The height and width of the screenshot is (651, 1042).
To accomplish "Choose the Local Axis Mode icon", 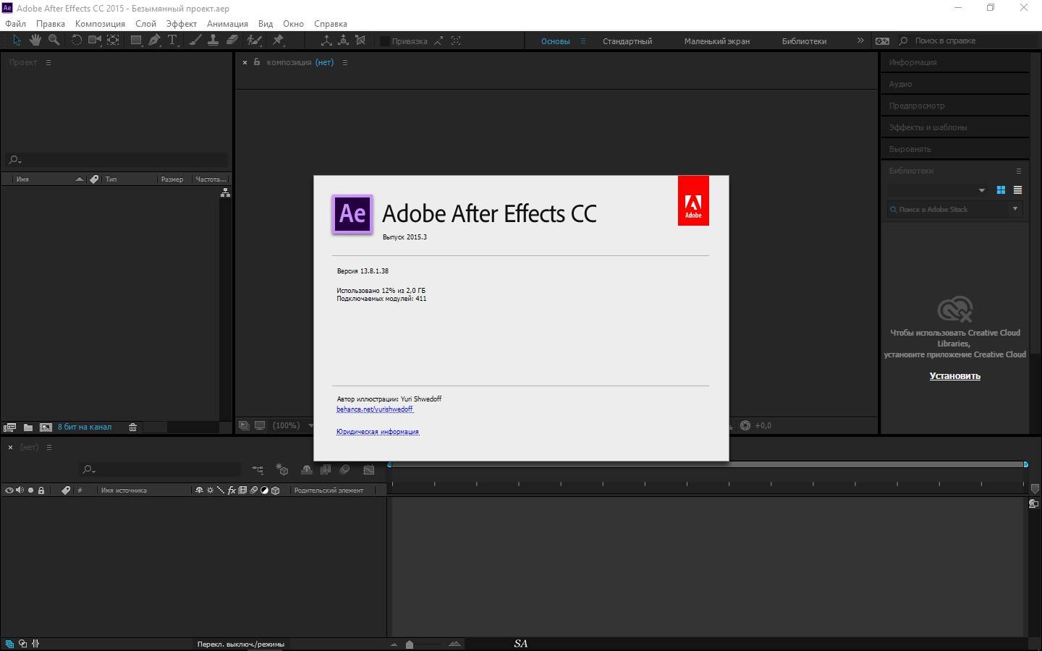I will (326, 41).
